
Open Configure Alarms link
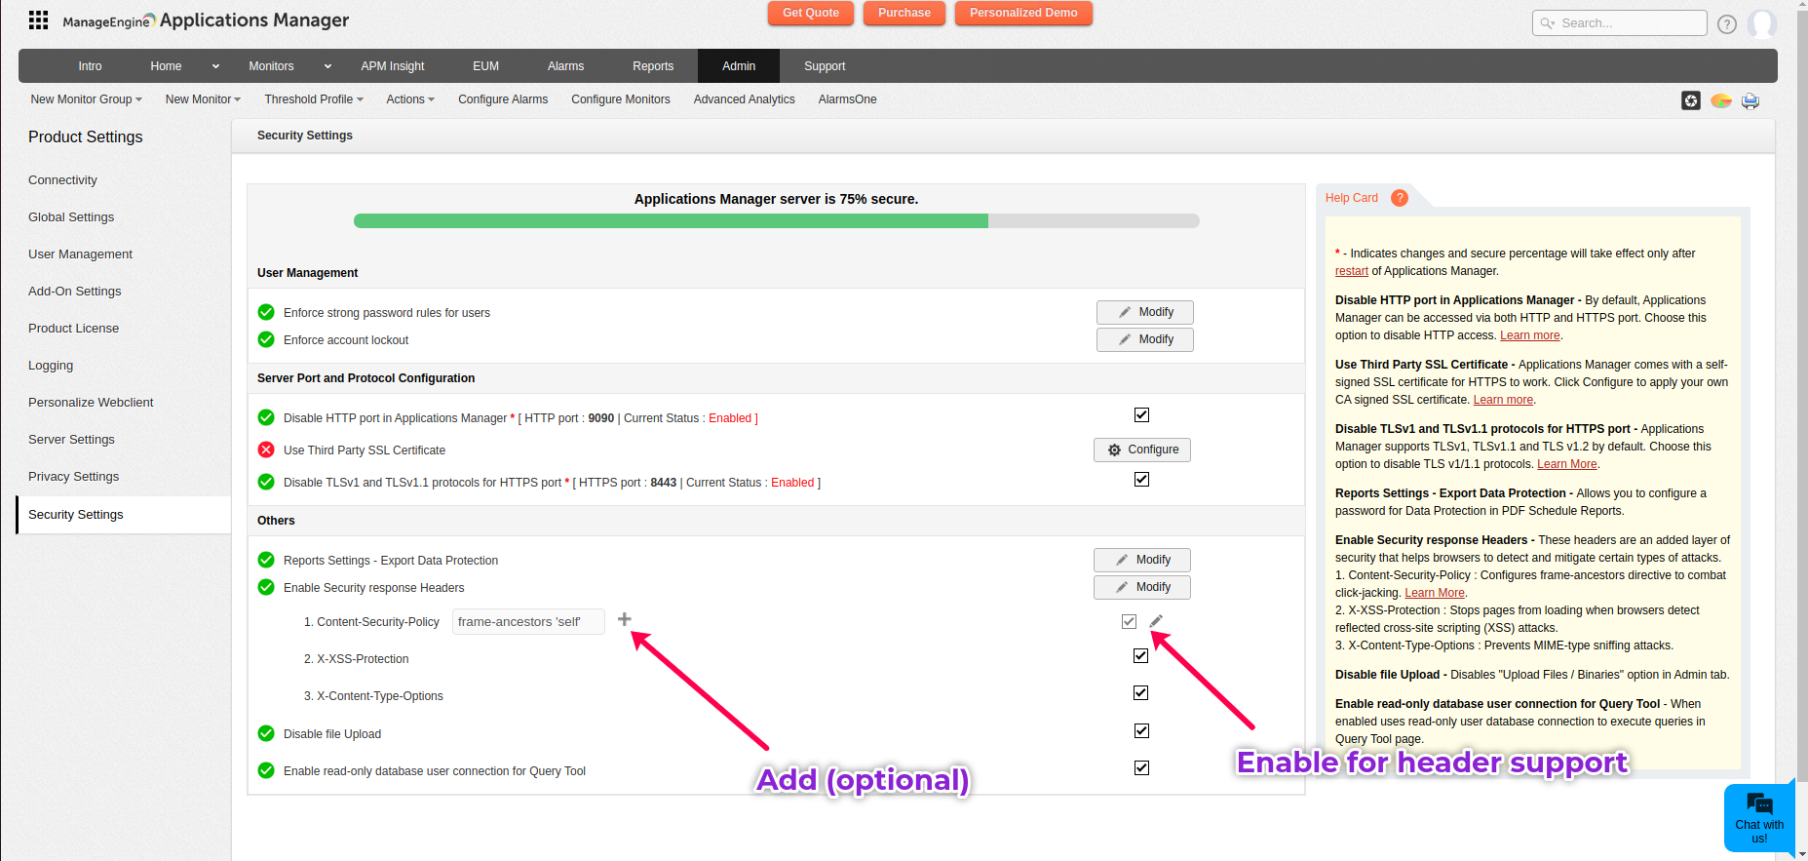(x=503, y=99)
